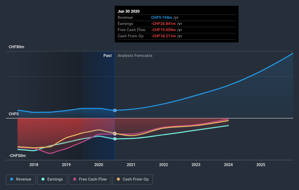
Task: Toggle the Cash From Op legend button
Action: (x=133, y=179)
